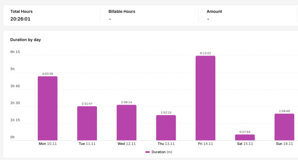The image size is (298, 160).
Task: Click the 1:58:49 bar value label
Action: click(x=284, y=111)
